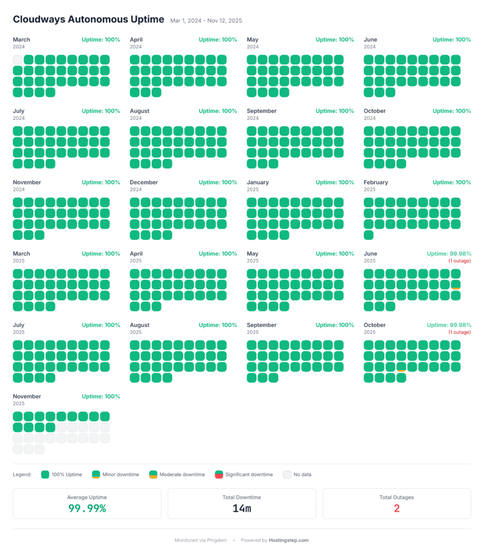Click the 100% Uptime legend swatch

(x=45, y=475)
